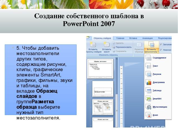This screenshot has height=134, width=178.
Task: Choose the SmartArt placeholder icon
Action: [x=148, y=99]
